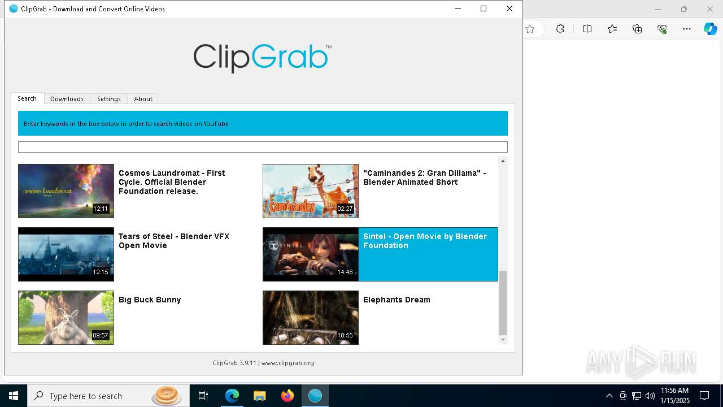Launch Microsoft Edge from the taskbar

pos(232,396)
